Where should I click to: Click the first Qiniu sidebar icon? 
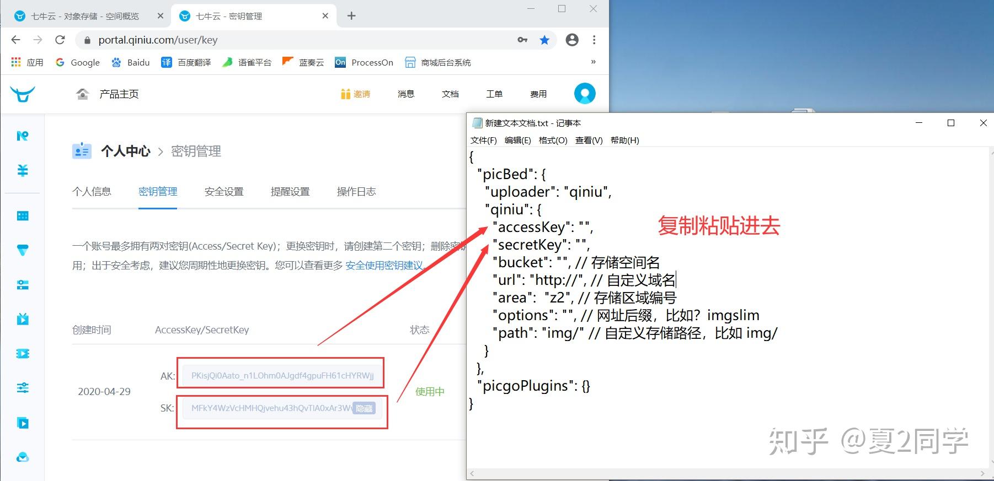pyautogui.click(x=23, y=136)
